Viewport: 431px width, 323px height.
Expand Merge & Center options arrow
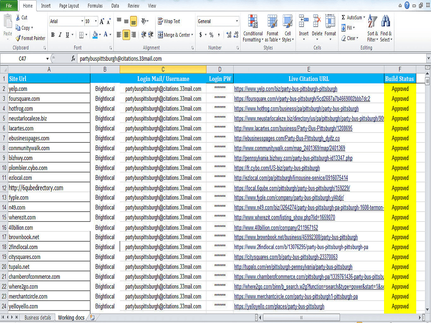(x=192, y=35)
